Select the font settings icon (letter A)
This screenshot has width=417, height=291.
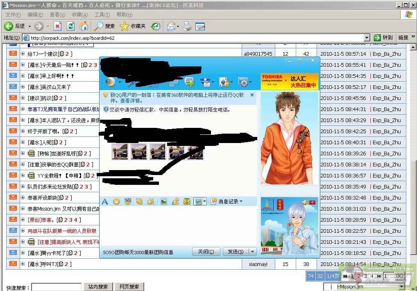[104, 200]
